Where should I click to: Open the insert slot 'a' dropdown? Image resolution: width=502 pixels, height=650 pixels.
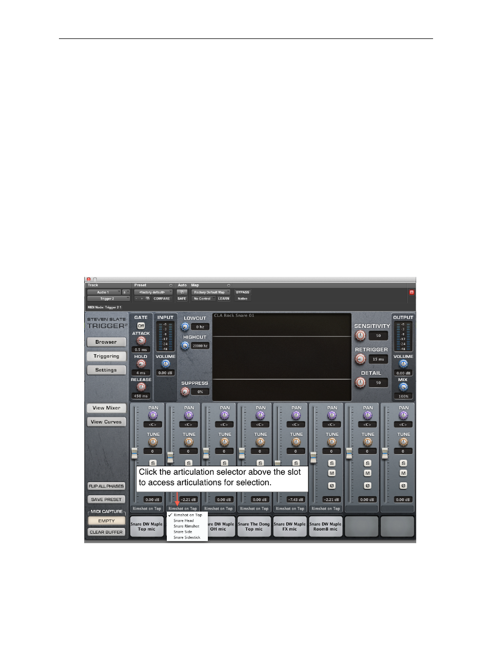click(x=126, y=292)
